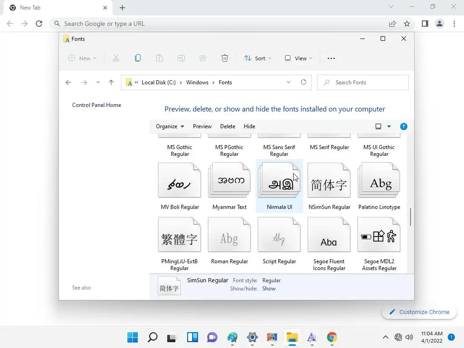Select the Palatino Linotype font

[x=379, y=186]
